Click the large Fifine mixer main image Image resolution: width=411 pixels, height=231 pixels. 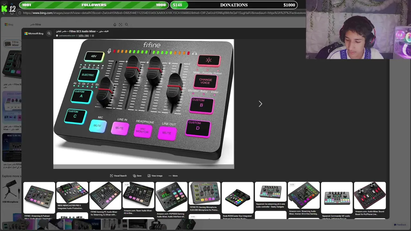[144, 104]
